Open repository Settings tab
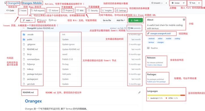The height and width of the screenshot is (111, 205). (121, 10)
